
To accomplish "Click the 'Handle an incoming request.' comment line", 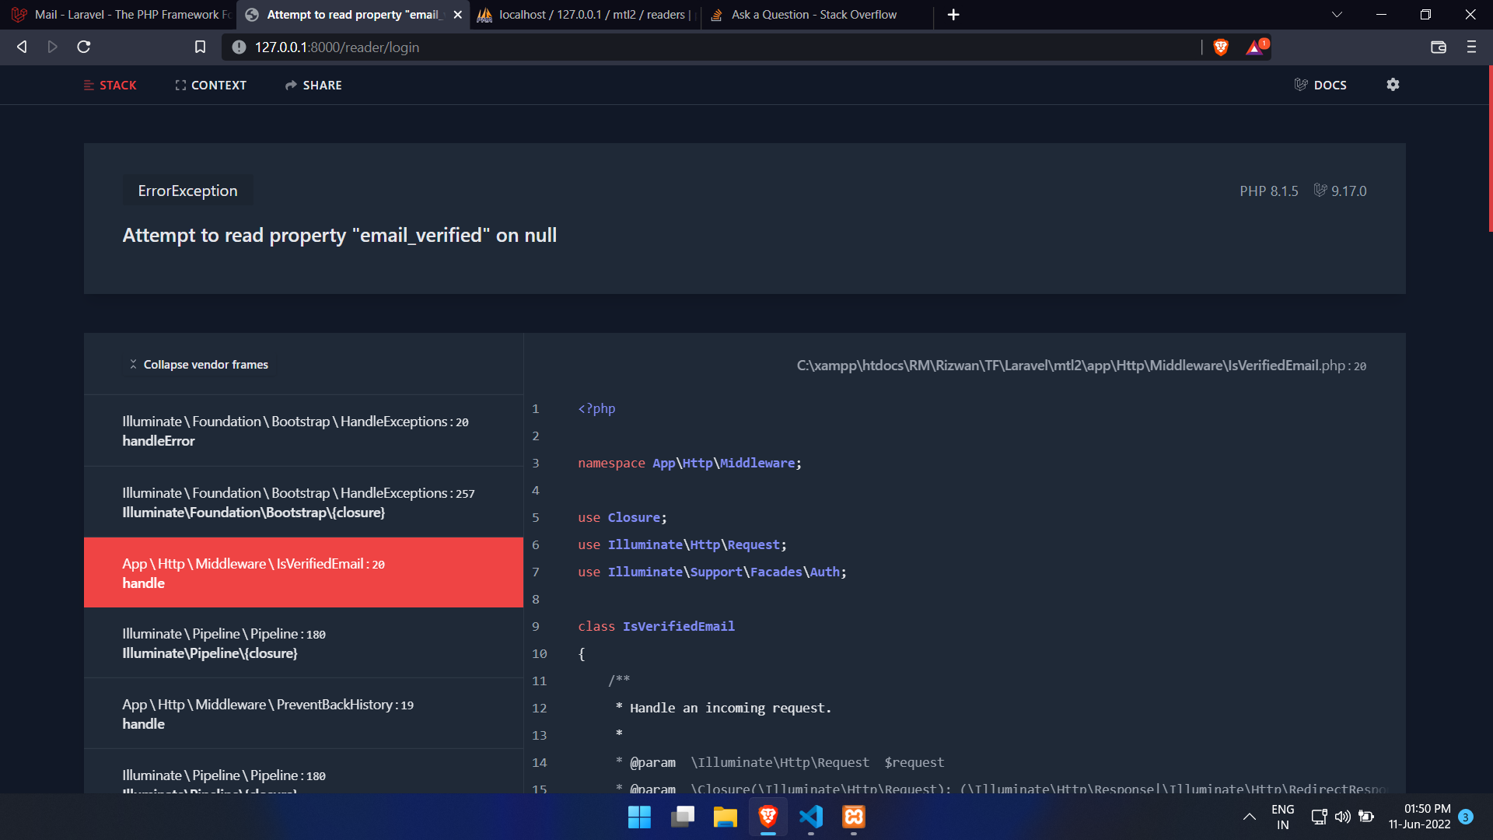I will pyautogui.click(x=723, y=708).
